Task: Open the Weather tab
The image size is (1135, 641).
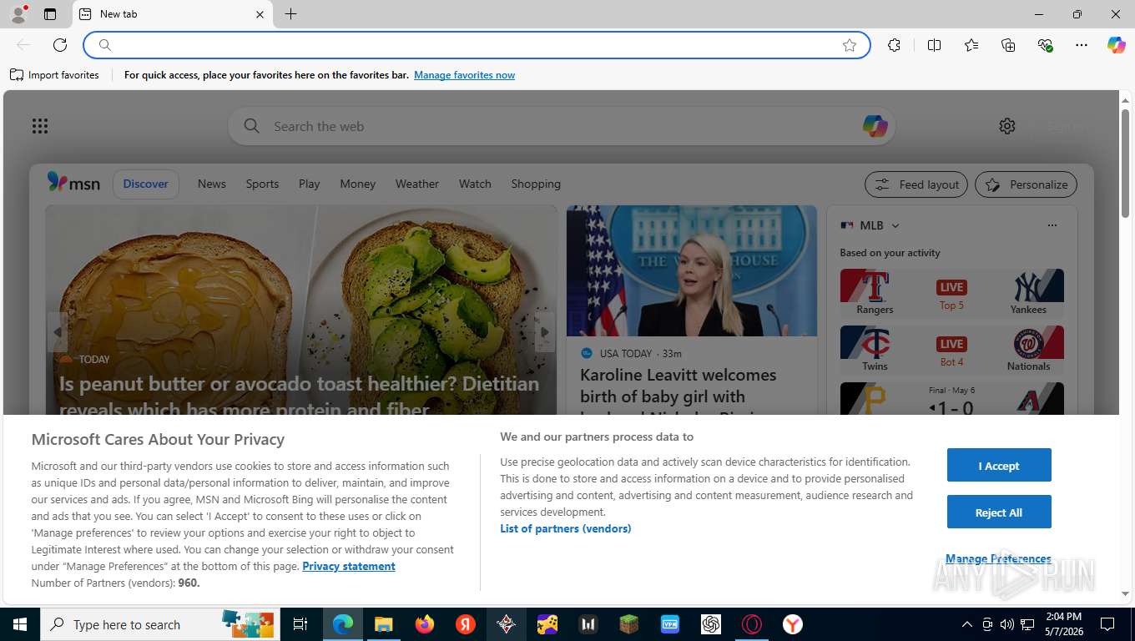Action: (417, 184)
